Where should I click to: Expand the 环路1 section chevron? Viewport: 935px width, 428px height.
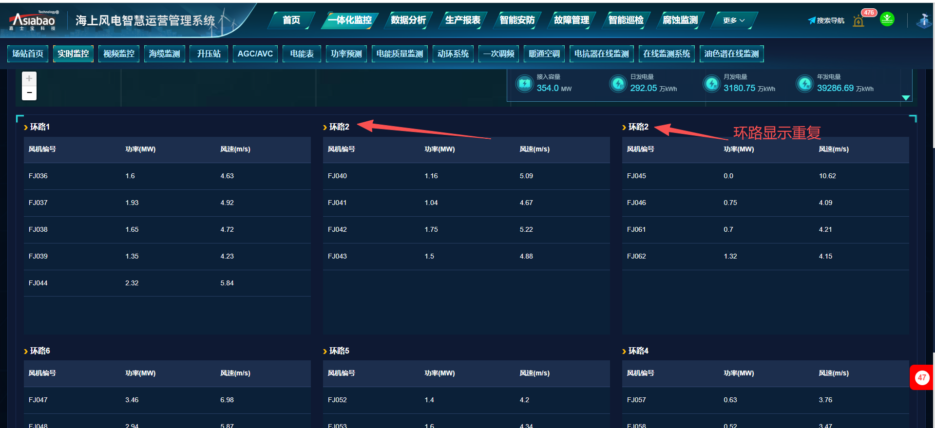click(x=26, y=127)
